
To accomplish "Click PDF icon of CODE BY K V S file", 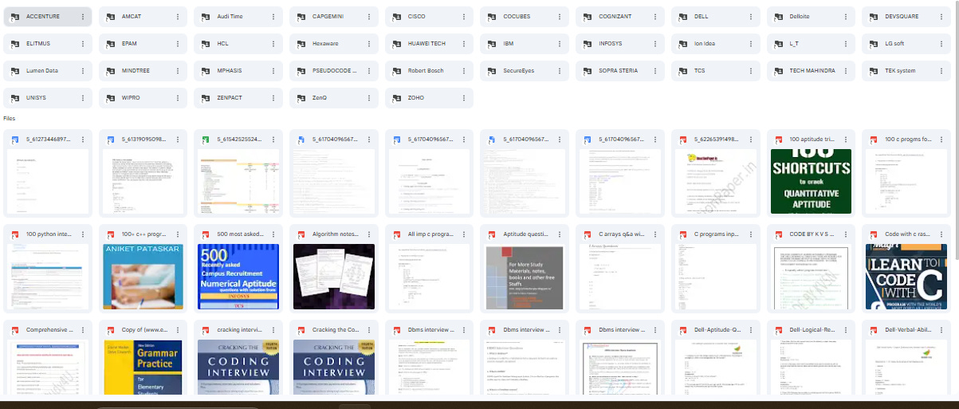I will pos(779,234).
